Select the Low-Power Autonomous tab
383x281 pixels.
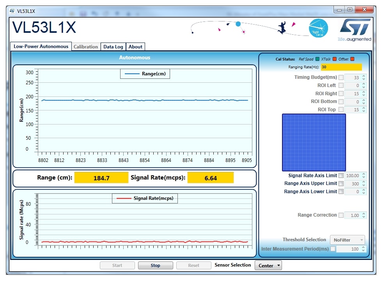41,46
